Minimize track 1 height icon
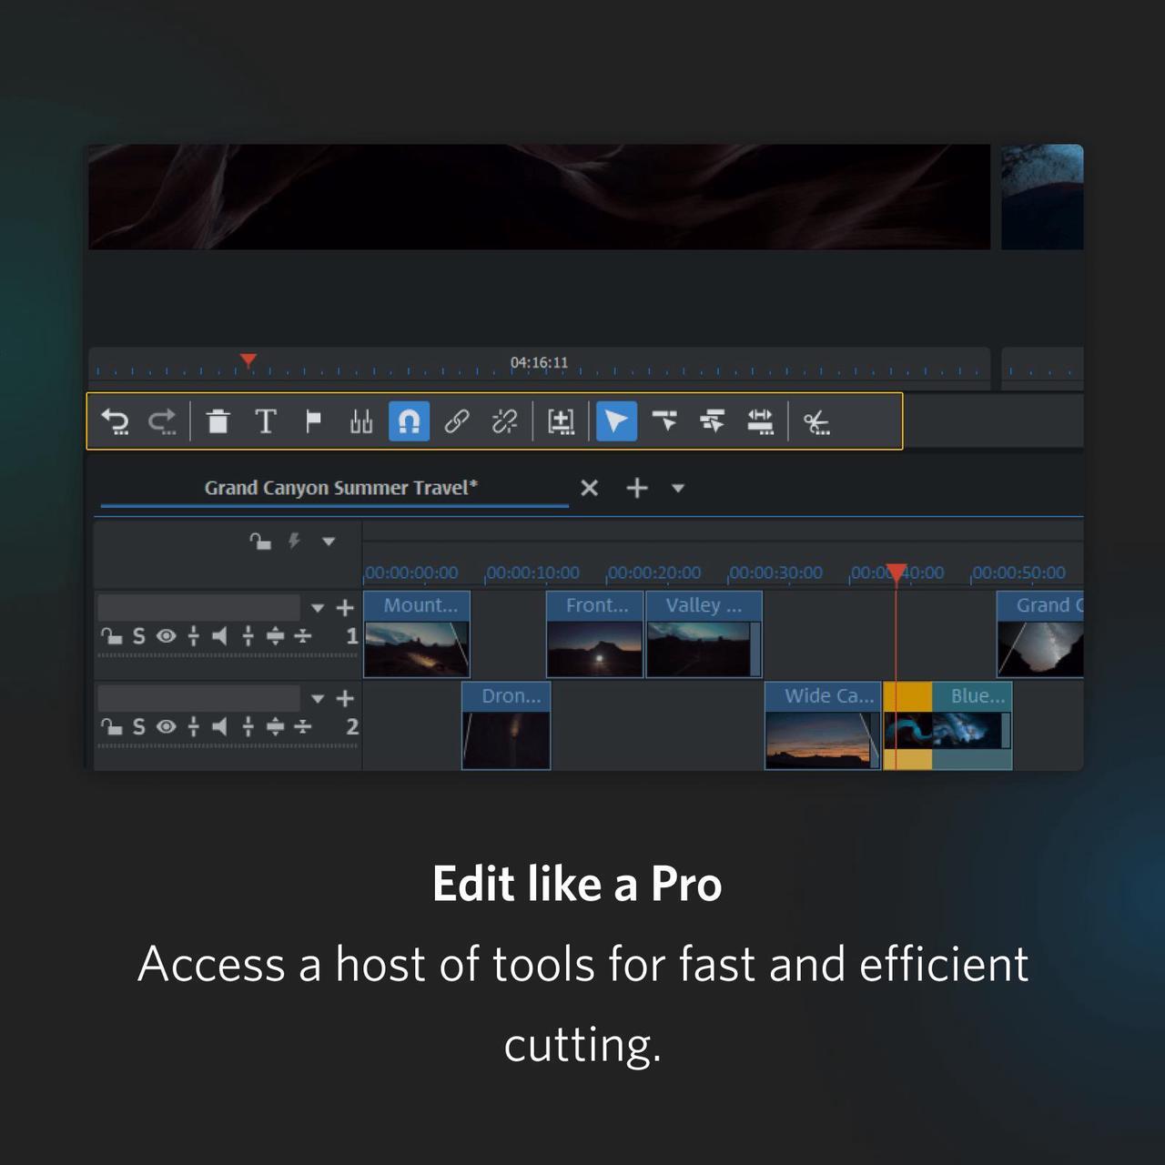 [303, 636]
